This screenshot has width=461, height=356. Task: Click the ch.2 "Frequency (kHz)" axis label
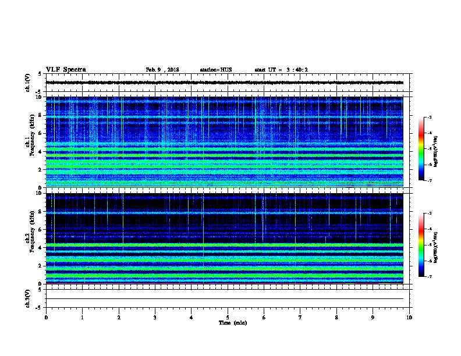(32, 232)
